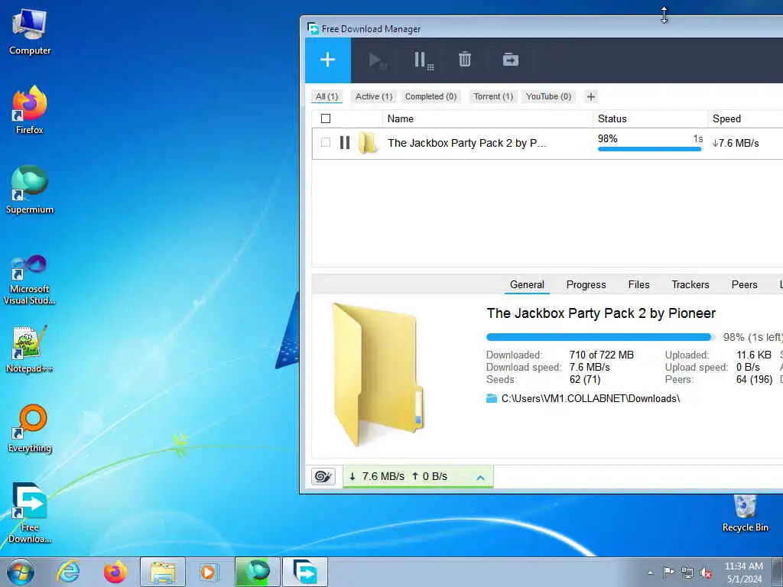Select download name The Jackbox Party Pack 2 by P...

pyautogui.click(x=467, y=143)
